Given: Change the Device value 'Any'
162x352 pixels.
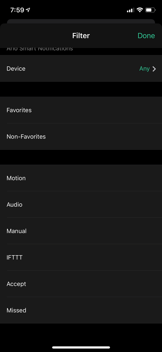Looking at the screenshot, I should [144, 68].
